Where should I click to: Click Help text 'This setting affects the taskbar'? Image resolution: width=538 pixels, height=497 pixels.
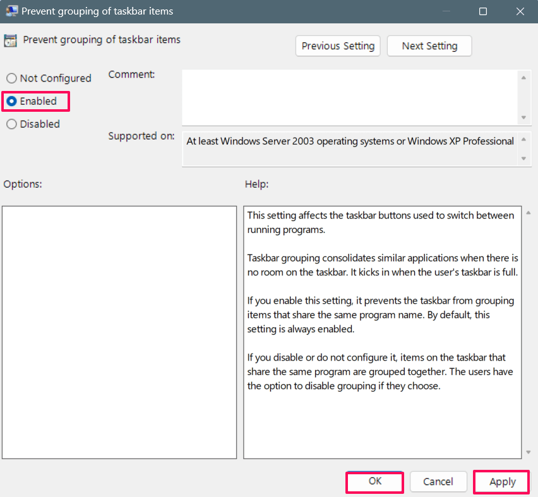coord(381,222)
